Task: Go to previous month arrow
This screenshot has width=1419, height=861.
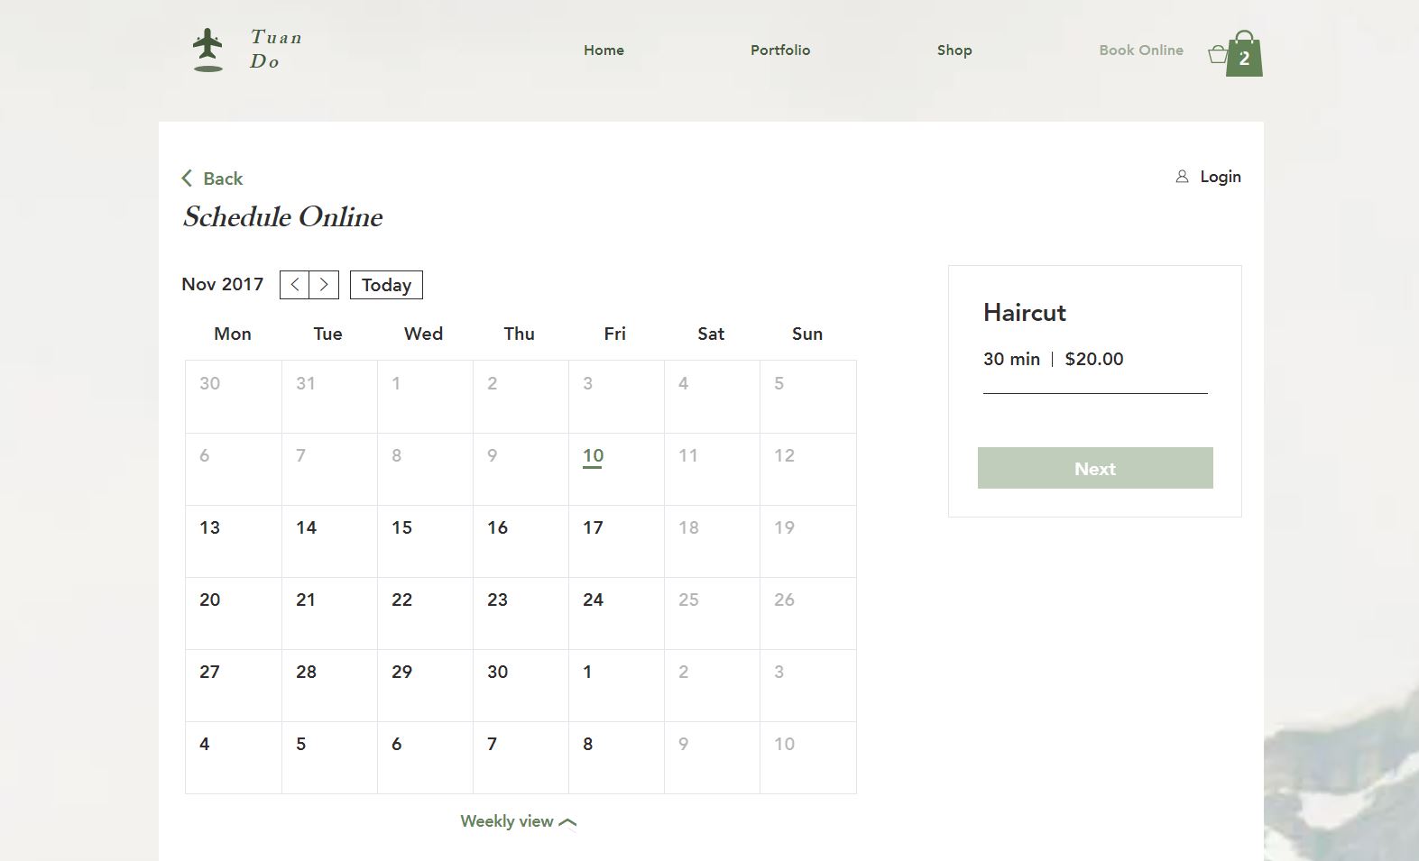Action: click(x=295, y=285)
